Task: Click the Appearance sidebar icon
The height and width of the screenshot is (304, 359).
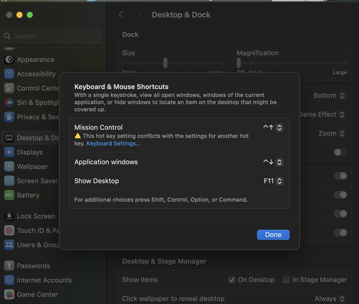Action: (x=9, y=60)
